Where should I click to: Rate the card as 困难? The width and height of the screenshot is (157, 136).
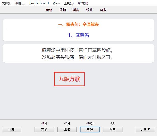67,129
